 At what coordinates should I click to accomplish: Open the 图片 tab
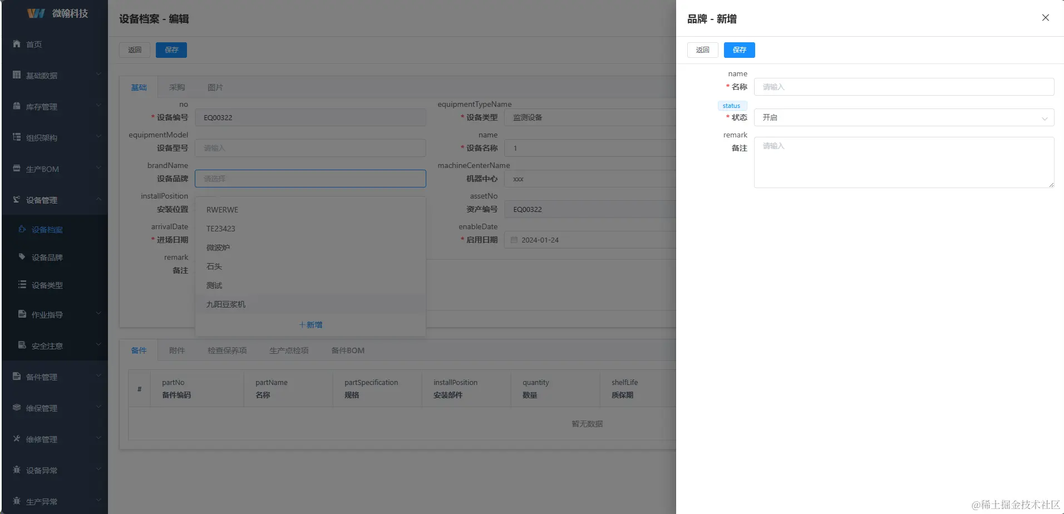[215, 87]
